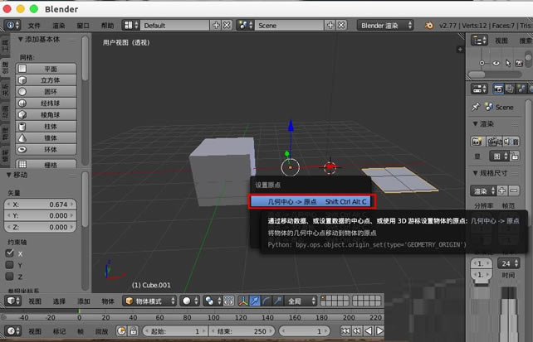The height and width of the screenshot is (342, 533).
Task: Click the Render image button
Action: click(477, 142)
